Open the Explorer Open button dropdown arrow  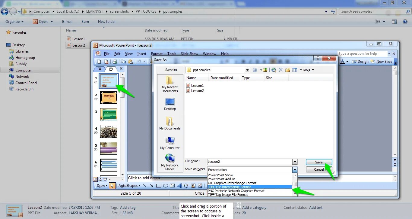52,22
